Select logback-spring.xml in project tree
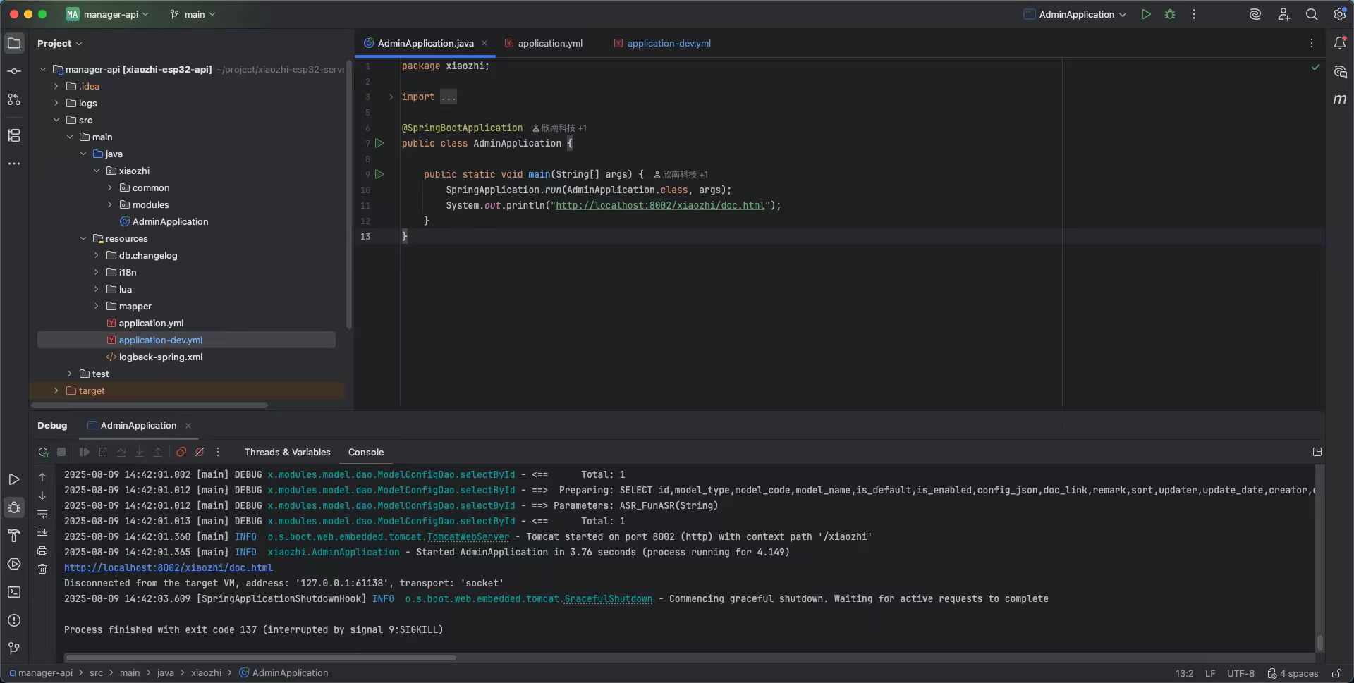 pyautogui.click(x=160, y=357)
